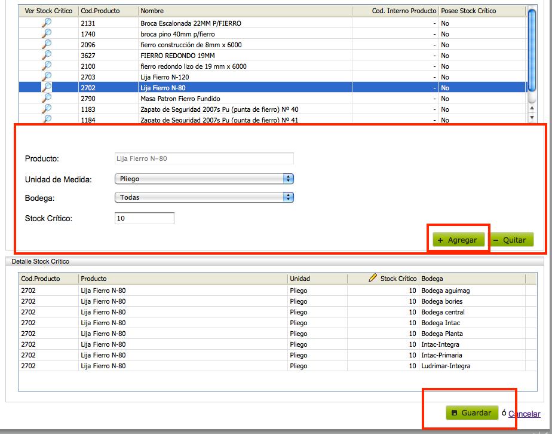This screenshot has height=434, width=552.
Task: Click scrollbar down arrow in product list
Action: pos(532,118)
